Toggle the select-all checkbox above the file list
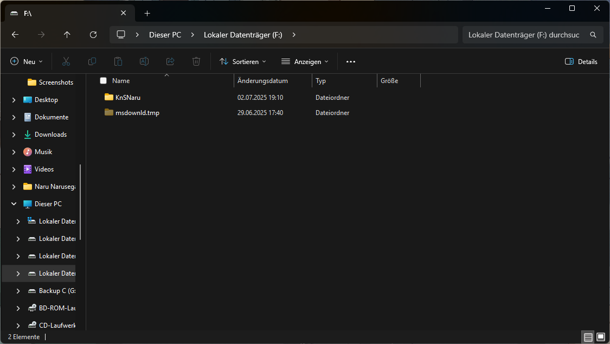 click(103, 80)
